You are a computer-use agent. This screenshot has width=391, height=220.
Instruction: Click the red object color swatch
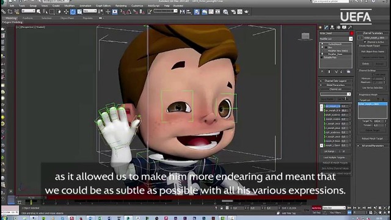pyautogui.click(x=351, y=33)
